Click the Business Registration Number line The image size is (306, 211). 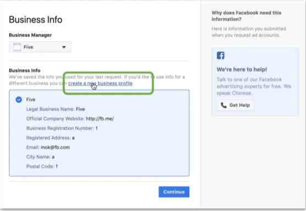[x=62, y=128]
